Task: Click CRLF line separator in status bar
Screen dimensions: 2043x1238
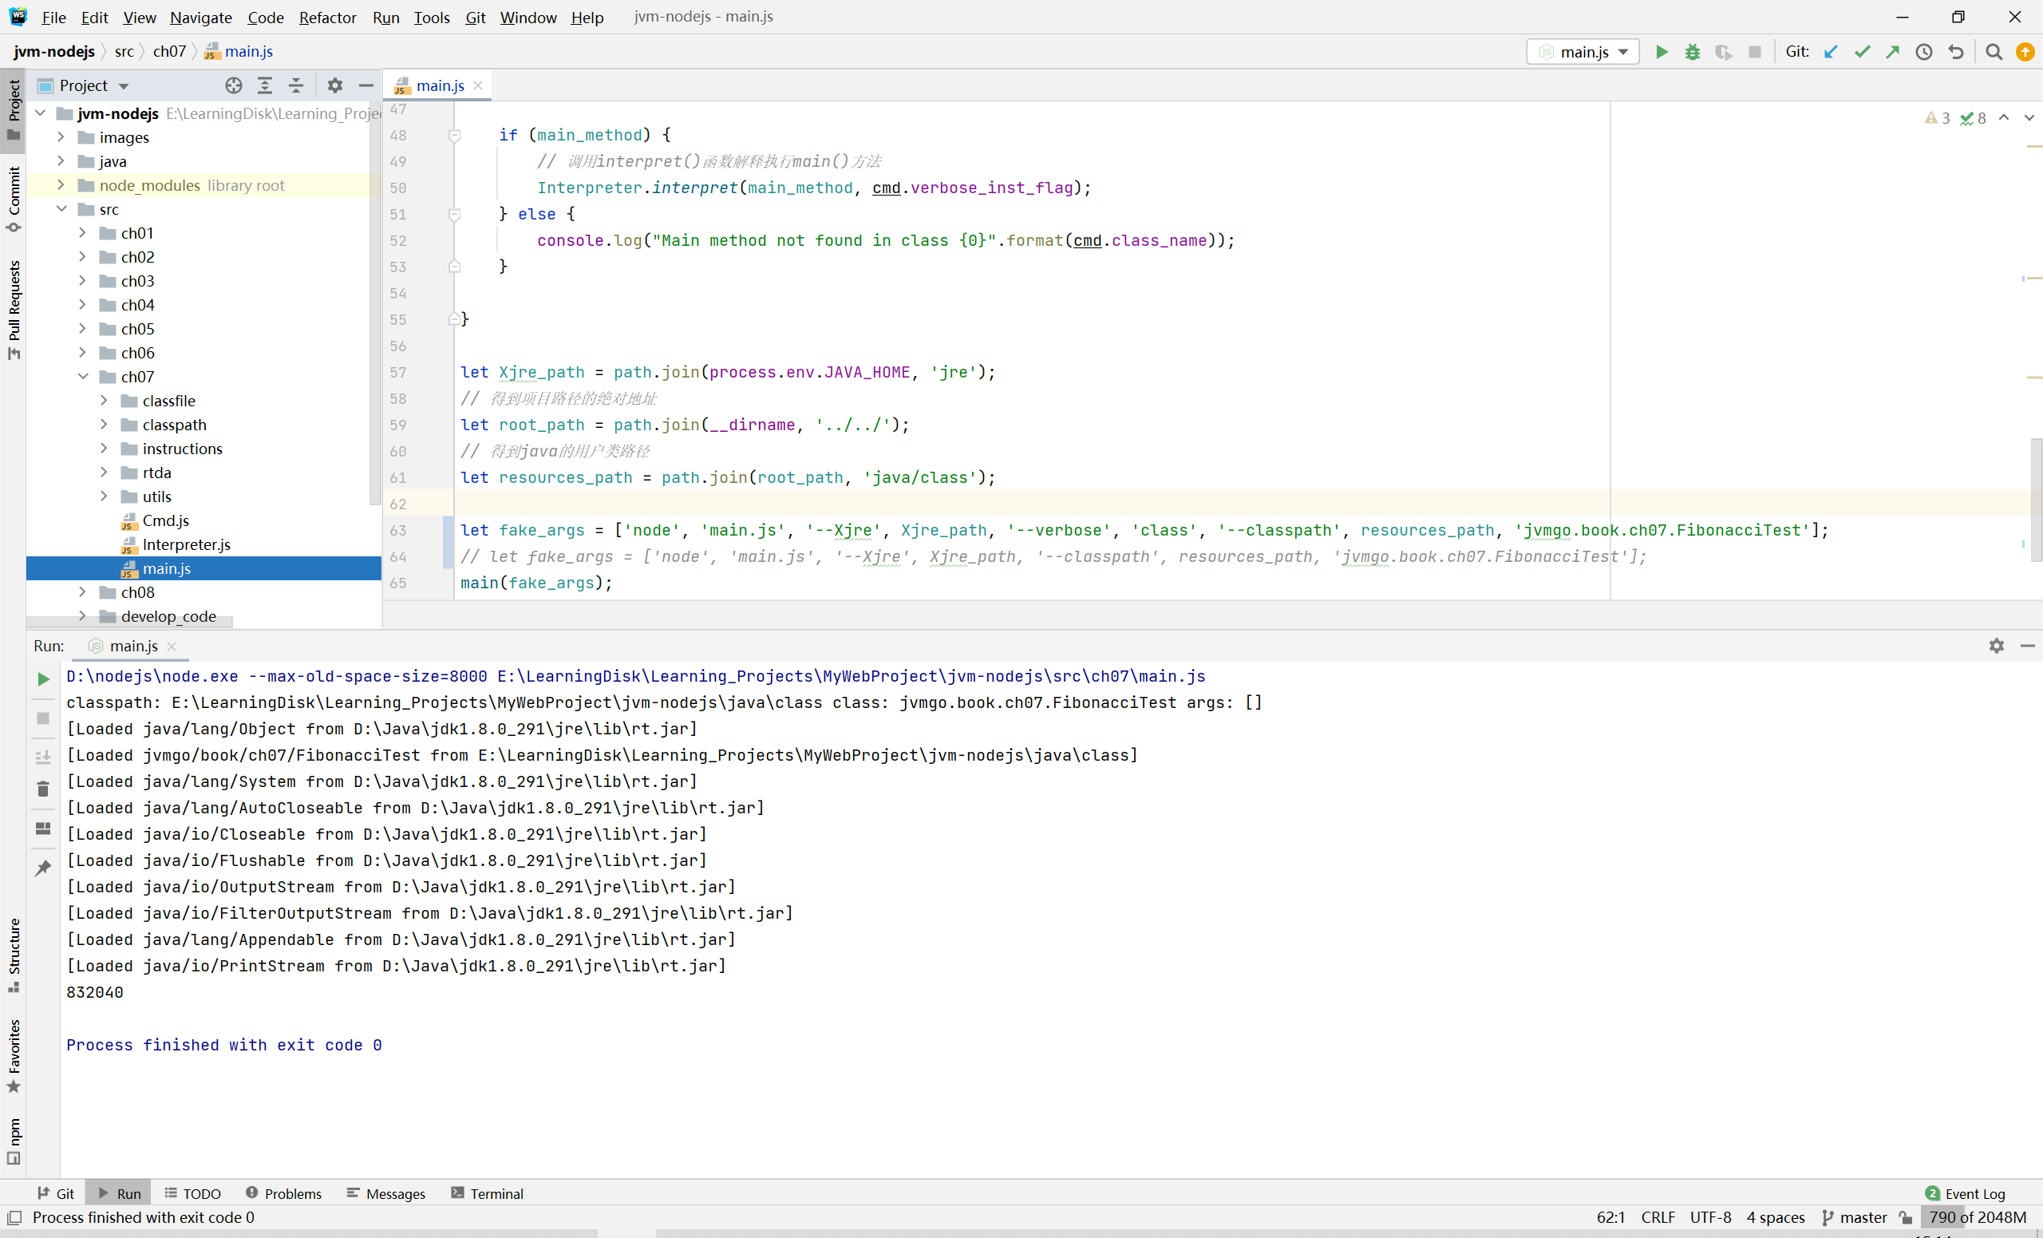Action: 1658,1217
